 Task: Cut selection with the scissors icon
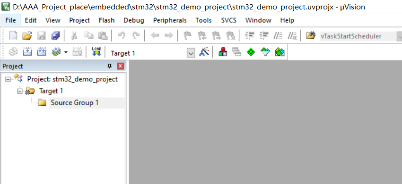[x=74, y=35]
